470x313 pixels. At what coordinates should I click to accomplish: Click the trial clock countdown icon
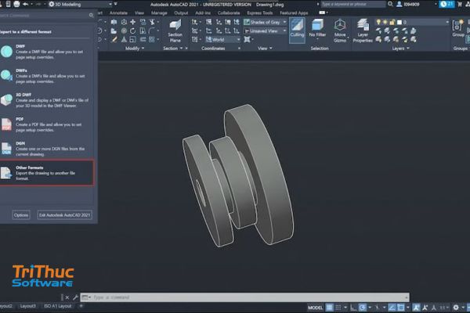click(446, 4)
